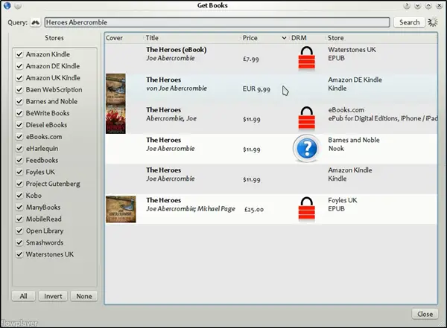
Task: Disable the Open Library store
Action: (x=19, y=231)
